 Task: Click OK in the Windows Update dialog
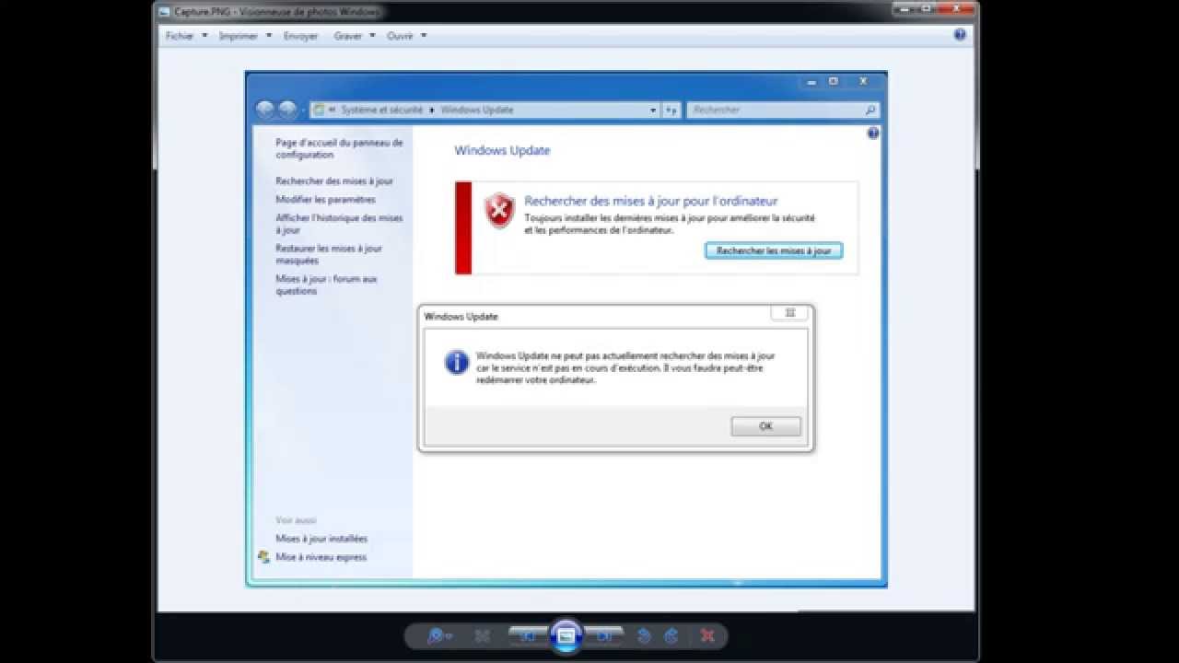765,426
